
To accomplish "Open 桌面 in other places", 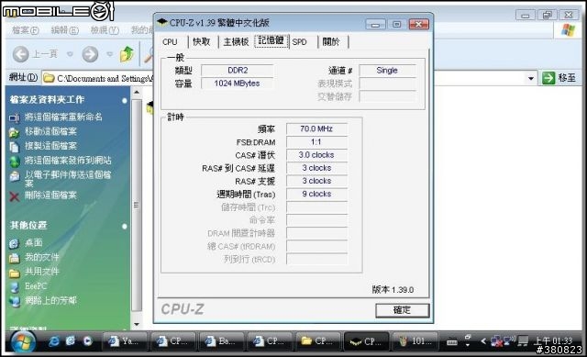I will (33, 243).
